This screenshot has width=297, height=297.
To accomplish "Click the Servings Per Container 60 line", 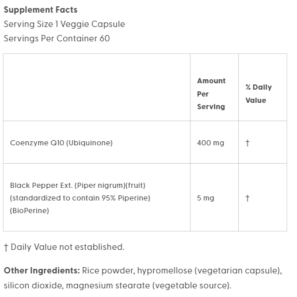I will coord(57,38).
